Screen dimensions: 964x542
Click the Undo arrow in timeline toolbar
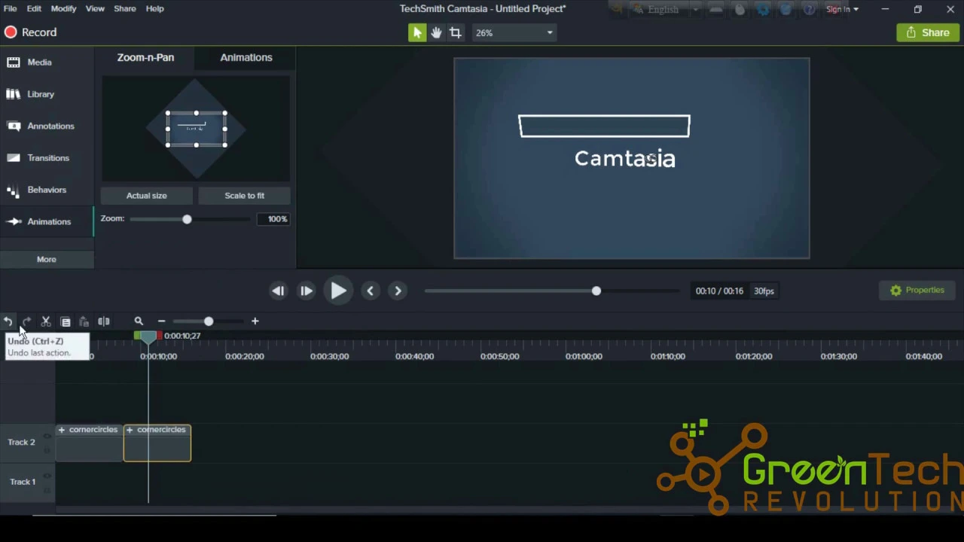pyautogui.click(x=8, y=321)
